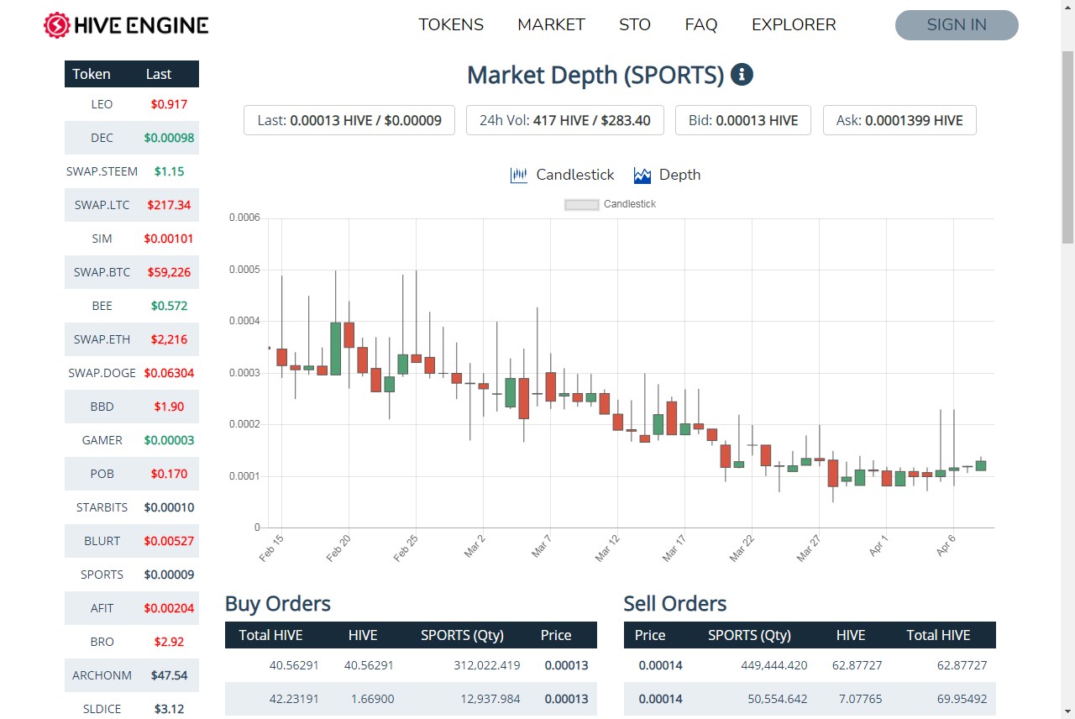Screen dimensions: 1075x719
Task: Click the Ask 0.0001399 HIVE box
Action: (x=899, y=120)
